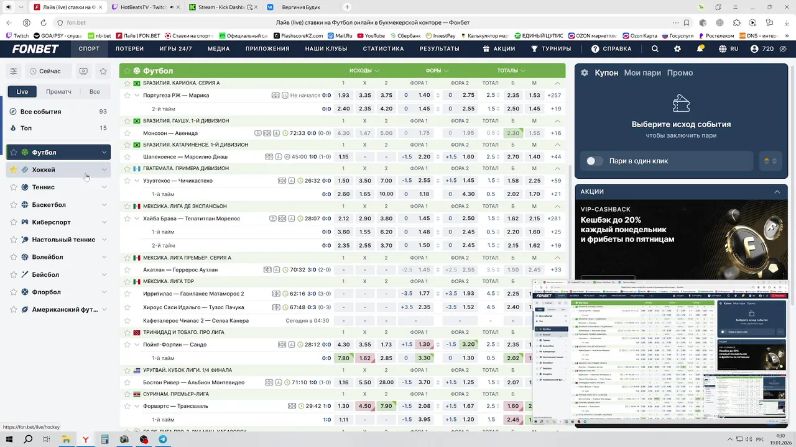Viewport: 796px width, 447px height.
Task: Select the Все filter
Action: pyautogui.click(x=95, y=92)
